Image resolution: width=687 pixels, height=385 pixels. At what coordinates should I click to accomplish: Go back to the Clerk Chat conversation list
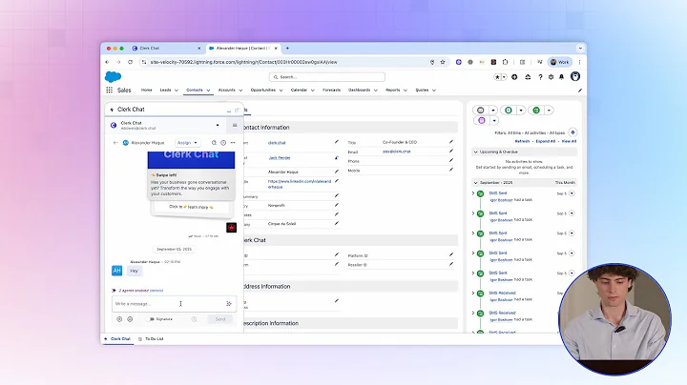click(x=115, y=143)
